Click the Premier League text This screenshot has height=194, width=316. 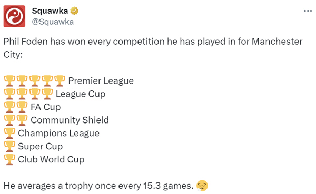pos(101,81)
